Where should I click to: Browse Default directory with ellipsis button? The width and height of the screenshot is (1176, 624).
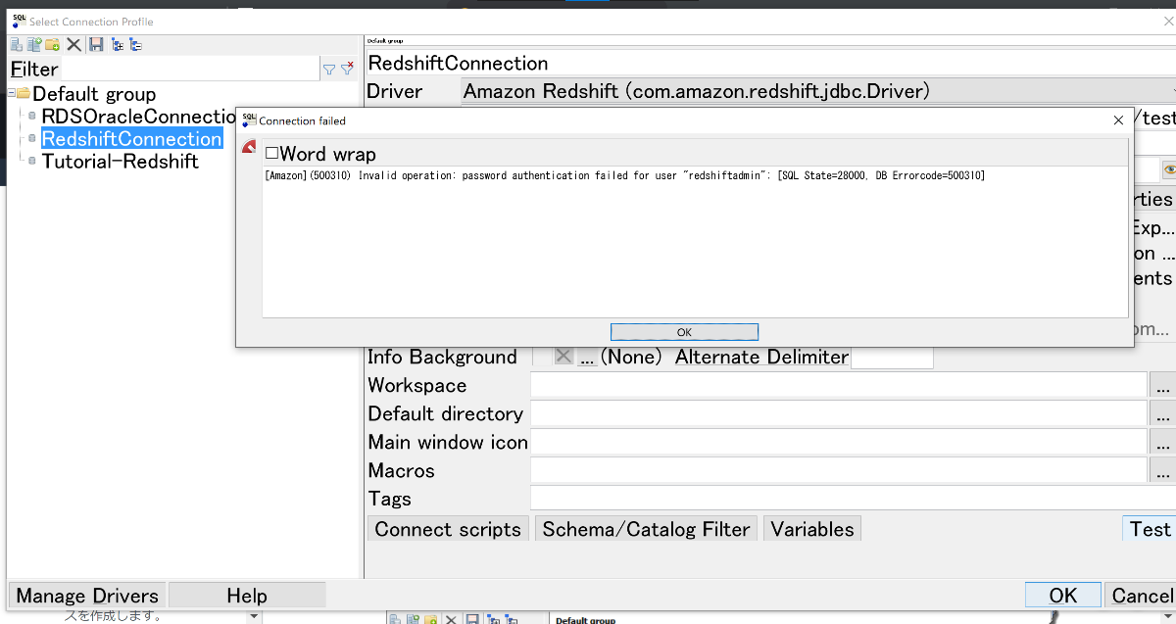(1162, 414)
